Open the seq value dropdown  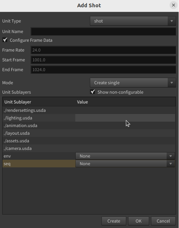(x=125, y=164)
